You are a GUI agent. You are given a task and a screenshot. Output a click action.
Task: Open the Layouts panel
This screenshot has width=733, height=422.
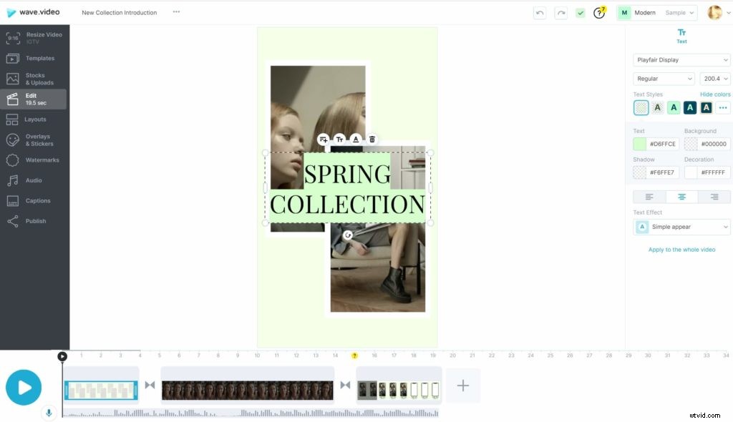[x=36, y=119]
